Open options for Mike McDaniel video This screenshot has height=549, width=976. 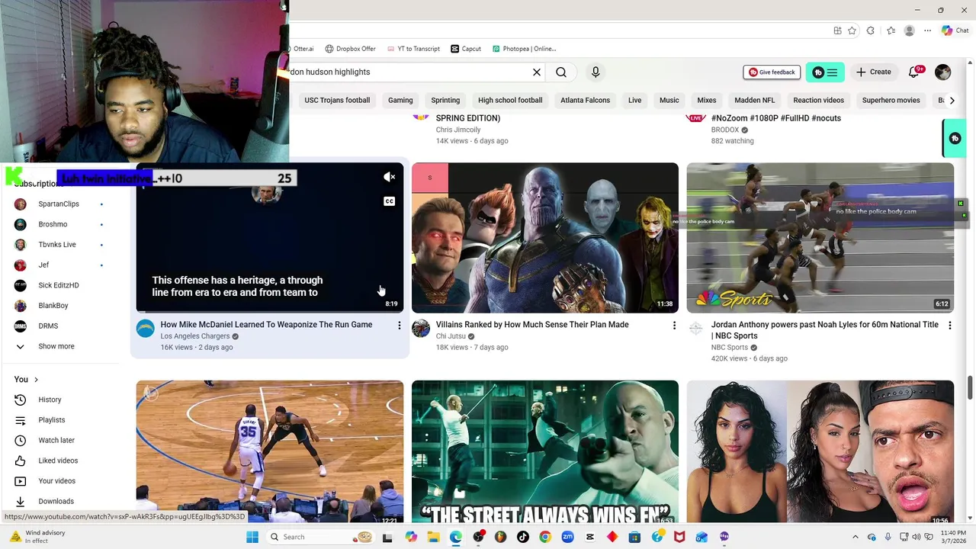(399, 326)
